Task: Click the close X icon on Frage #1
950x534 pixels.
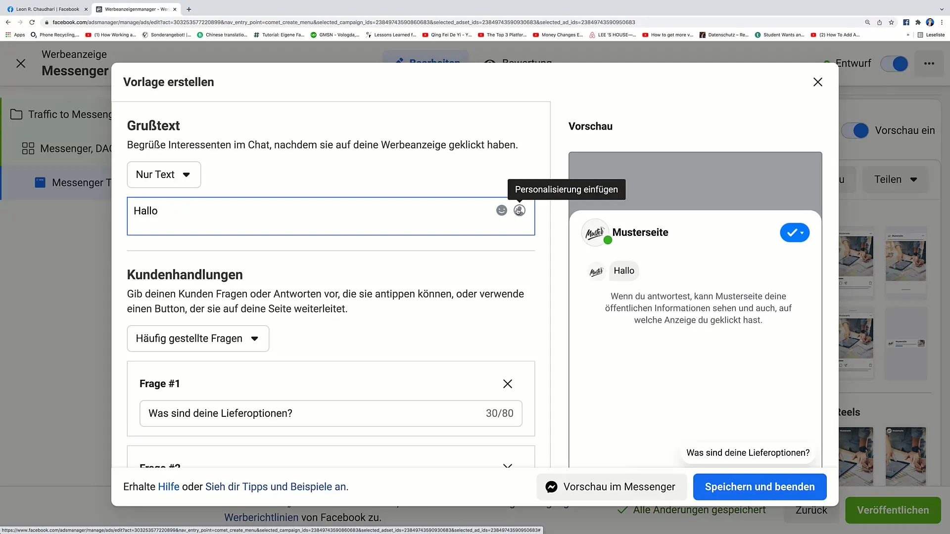Action: click(509, 384)
